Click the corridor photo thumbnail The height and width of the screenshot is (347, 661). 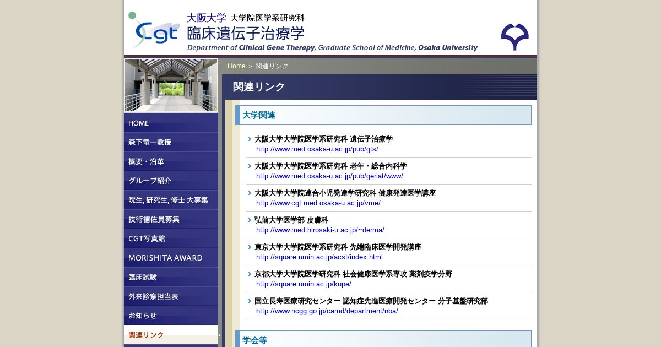(x=171, y=85)
